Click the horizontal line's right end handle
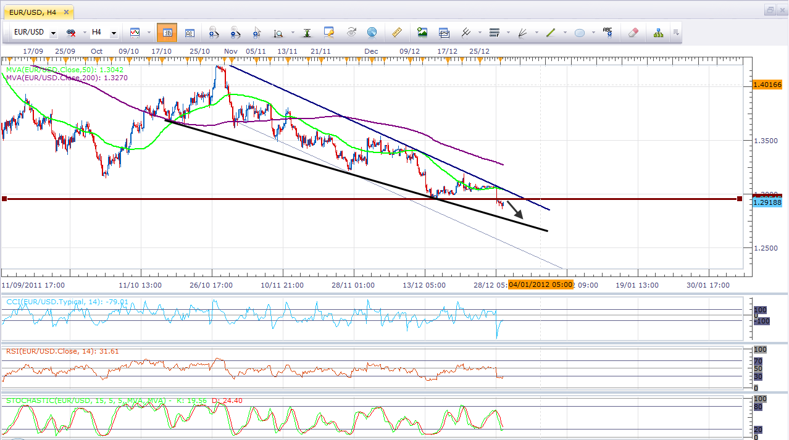This screenshot has width=789, height=440. (x=740, y=199)
